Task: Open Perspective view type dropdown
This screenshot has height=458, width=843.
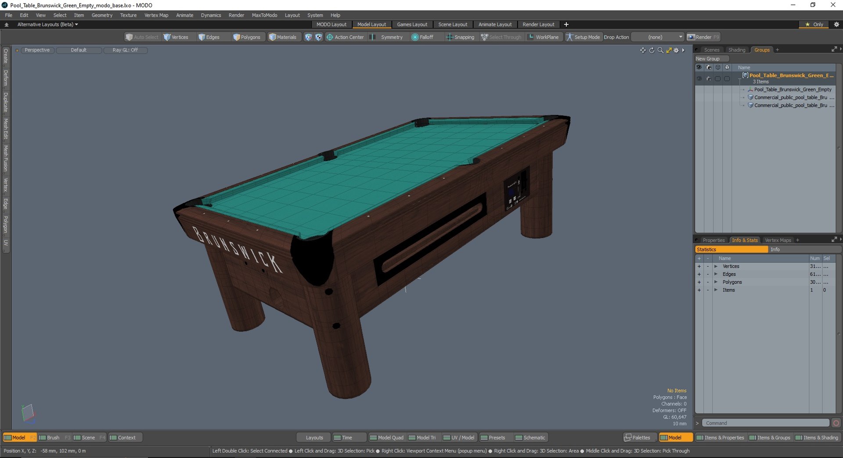Action: [x=37, y=50]
